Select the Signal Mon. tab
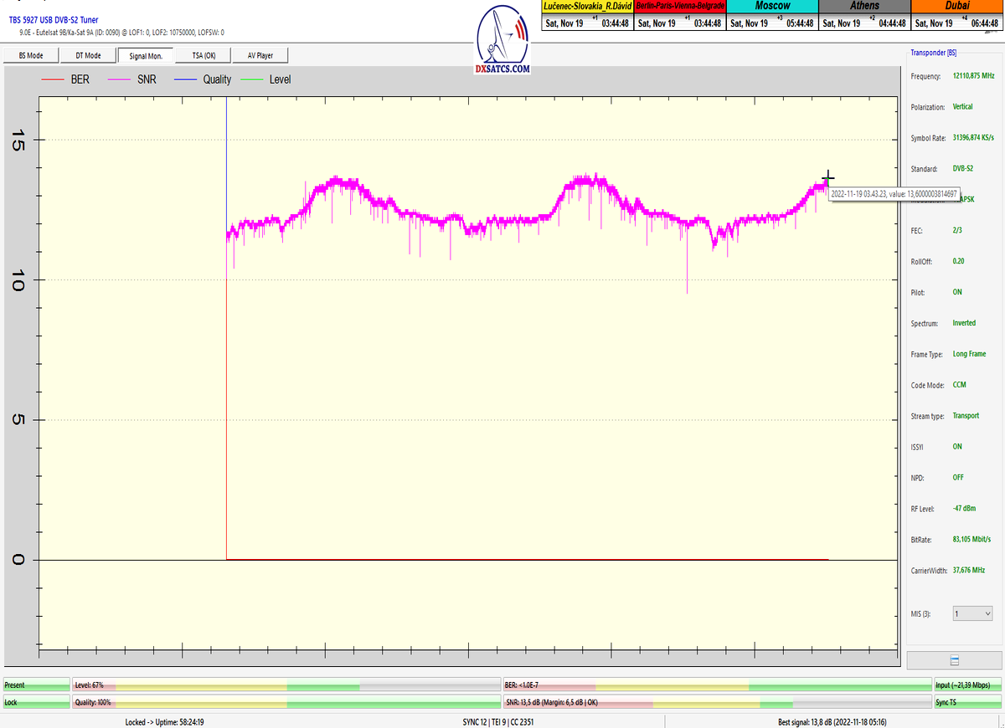1005x728 pixels. [x=146, y=55]
